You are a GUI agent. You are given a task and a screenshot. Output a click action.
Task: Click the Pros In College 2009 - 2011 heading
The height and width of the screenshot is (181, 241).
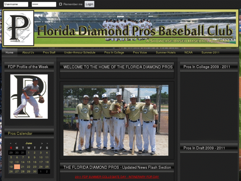point(207,67)
